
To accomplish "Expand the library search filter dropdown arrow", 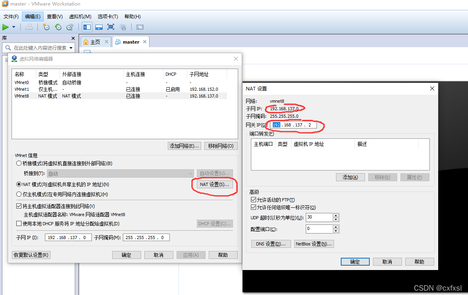I will click(x=71, y=48).
